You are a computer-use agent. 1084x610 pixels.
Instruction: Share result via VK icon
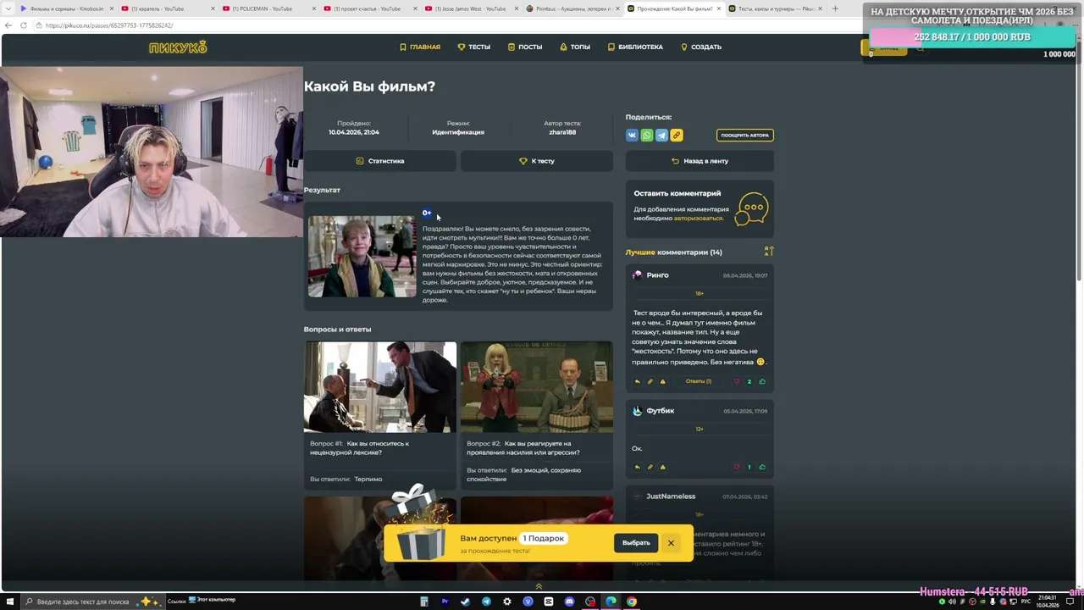(632, 136)
